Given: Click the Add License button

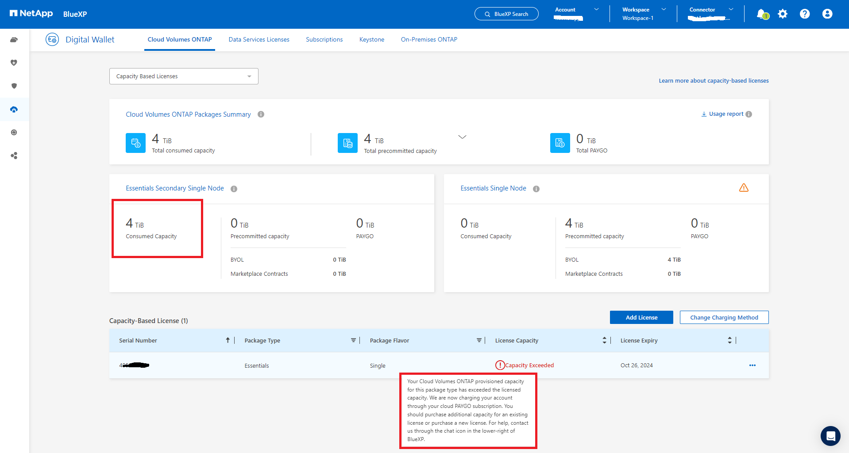Looking at the screenshot, I should click(641, 317).
